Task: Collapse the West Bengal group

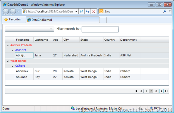Action: [x=8, y=61]
